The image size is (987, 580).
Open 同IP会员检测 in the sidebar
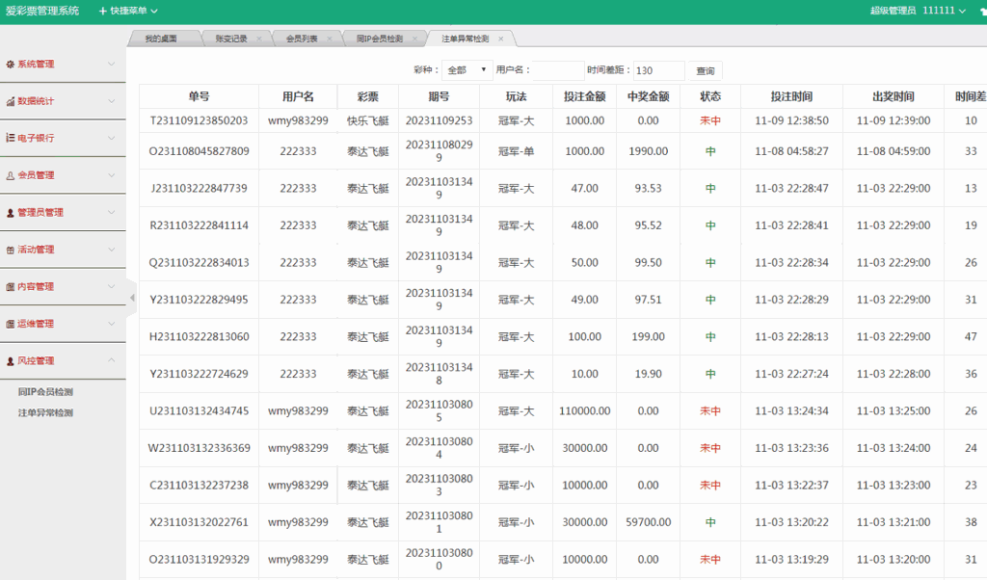pyautogui.click(x=45, y=392)
